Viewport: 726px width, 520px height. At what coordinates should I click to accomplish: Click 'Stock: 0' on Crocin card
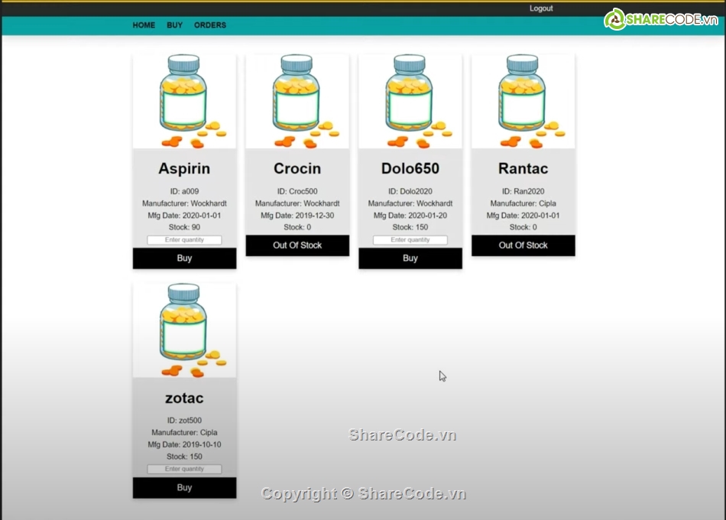(x=297, y=227)
